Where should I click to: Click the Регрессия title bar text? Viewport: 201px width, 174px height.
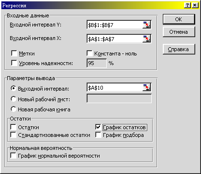pos(14,5)
